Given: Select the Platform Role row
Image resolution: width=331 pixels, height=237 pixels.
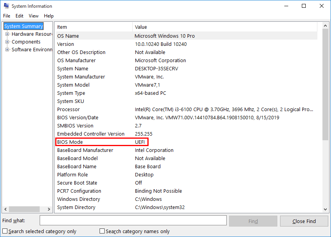Looking at the screenshot, I should click(187, 175).
